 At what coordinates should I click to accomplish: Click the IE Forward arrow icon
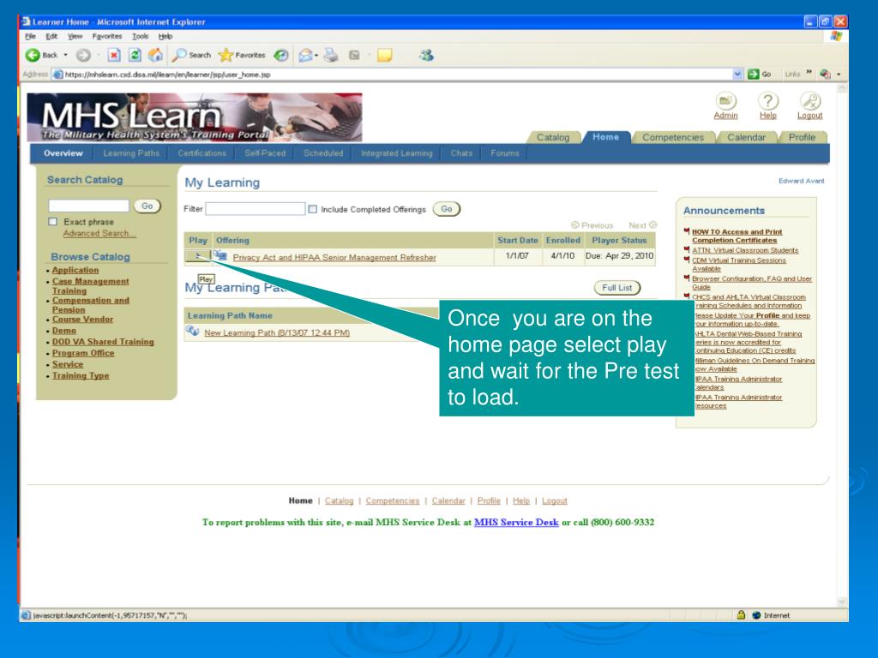(83, 55)
